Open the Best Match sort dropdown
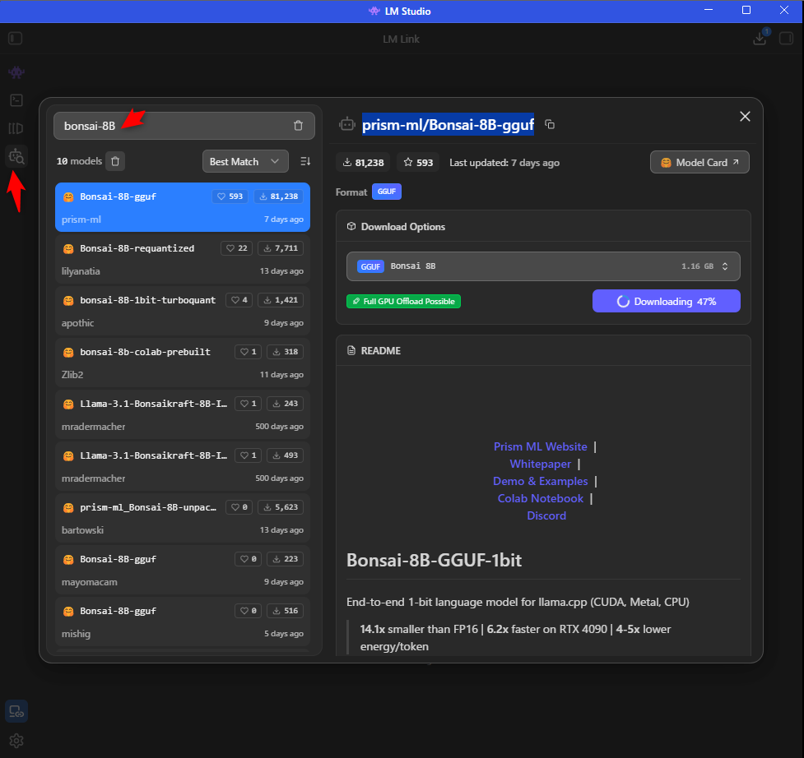 (x=244, y=161)
